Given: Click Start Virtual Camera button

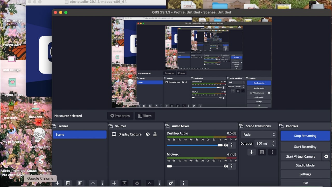Looking at the screenshot, I should tap(301, 157).
